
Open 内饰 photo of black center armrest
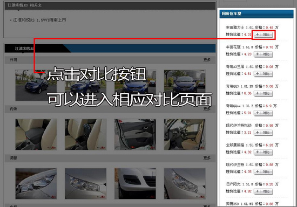click(x=36, y=134)
